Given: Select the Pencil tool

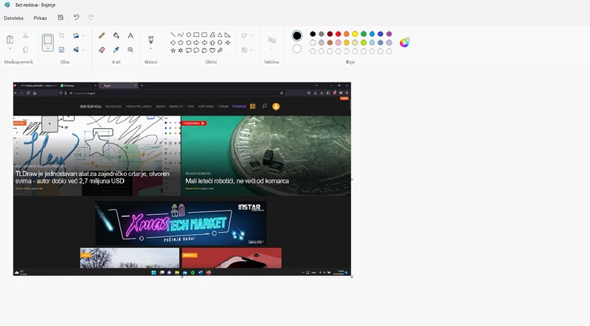Looking at the screenshot, I should point(102,35).
